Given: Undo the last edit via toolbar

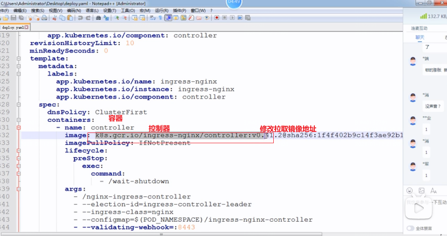Looking at the screenshot, I should pos(80,18).
